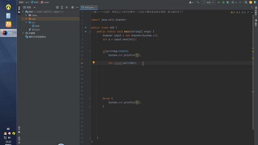The image size is (258, 145).
Task: Click ASD class breadcrumb in navigation bar
Action: 35,2
